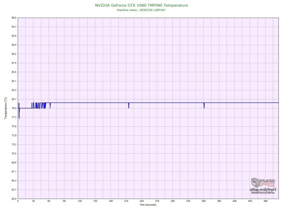This screenshot has height=212, width=283.
Task: Click the 420 seconds time axis label
Action: coord(234,201)
